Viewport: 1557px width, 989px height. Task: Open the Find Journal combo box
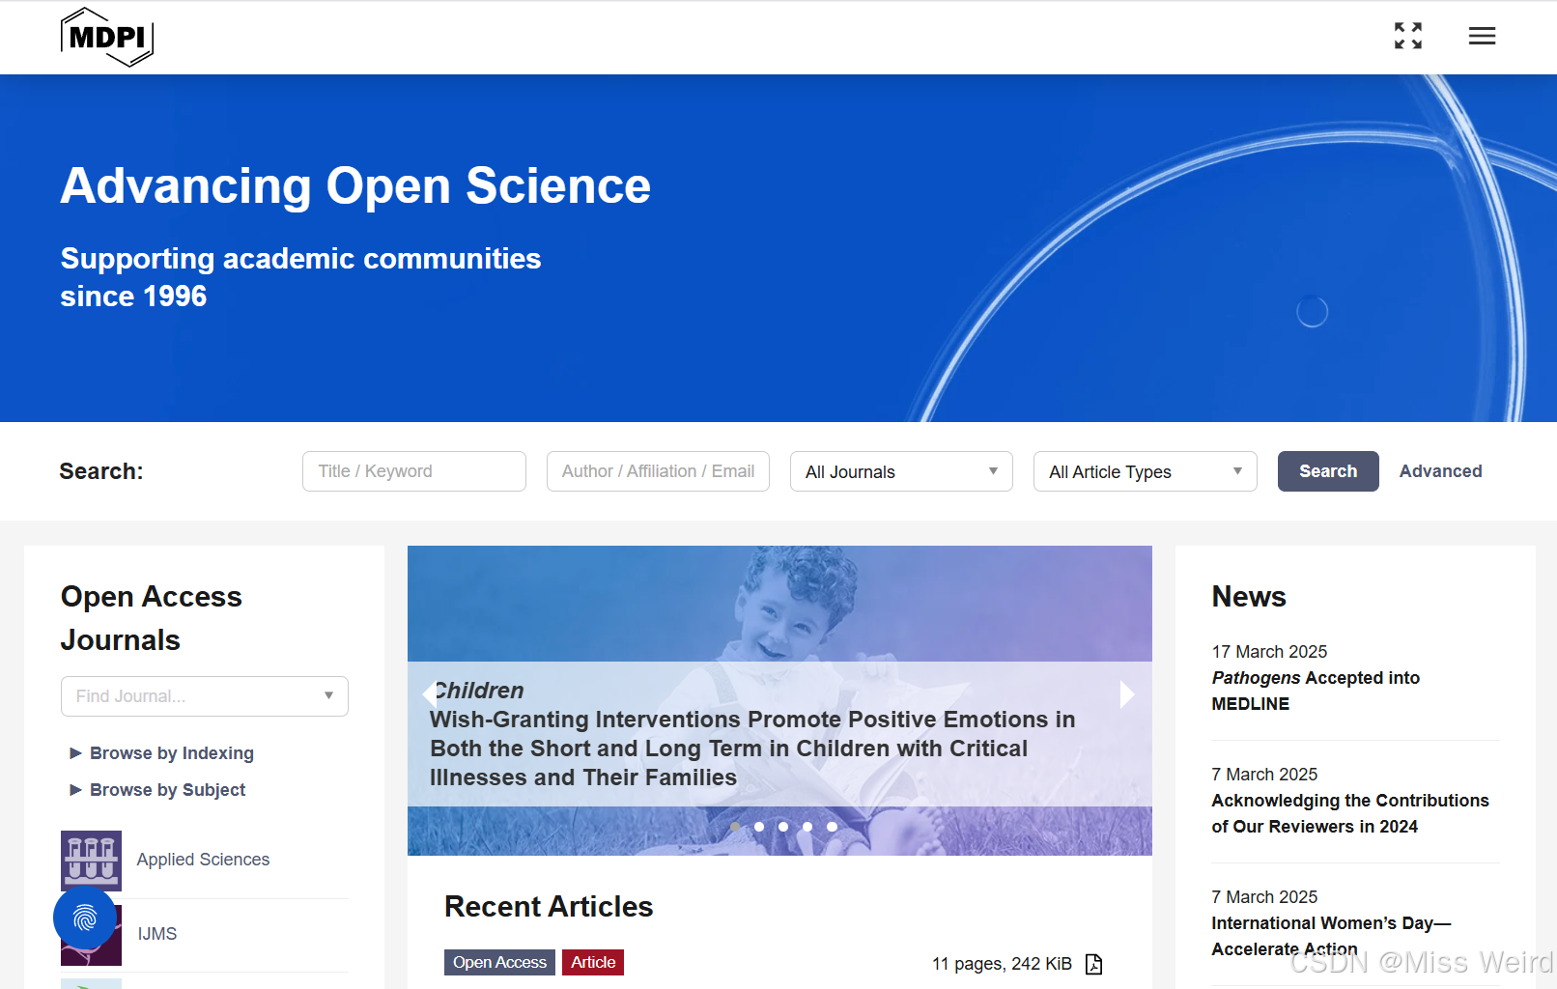point(205,696)
